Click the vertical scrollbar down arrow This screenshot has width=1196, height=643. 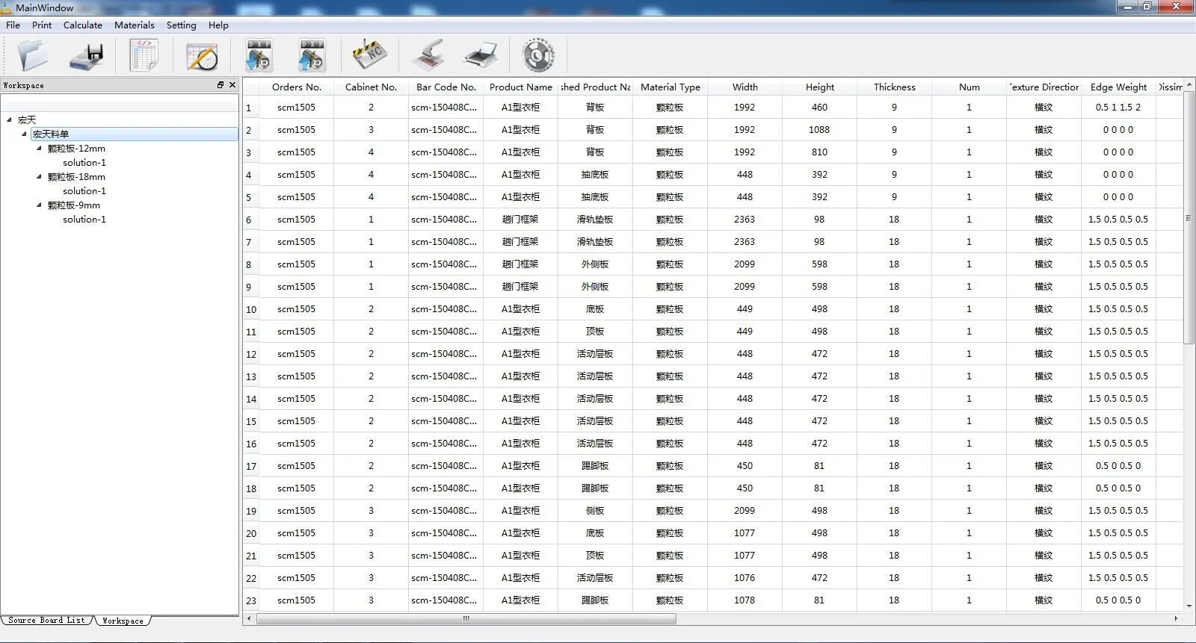[1189, 606]
